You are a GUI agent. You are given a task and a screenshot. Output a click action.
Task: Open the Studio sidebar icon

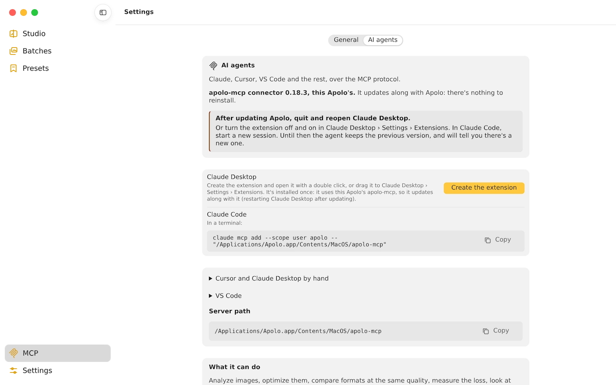click(x=13, y=34)
